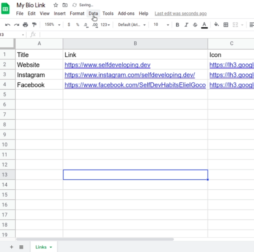Viewport: 254px width, 252px height.
Task: Format as percent icon
Action: click(x=77, y=25)
